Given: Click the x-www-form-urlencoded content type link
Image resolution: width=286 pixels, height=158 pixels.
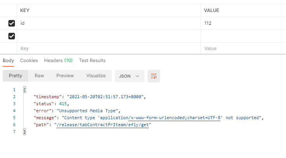Looking at the screenshot, I should pos(174,118).
